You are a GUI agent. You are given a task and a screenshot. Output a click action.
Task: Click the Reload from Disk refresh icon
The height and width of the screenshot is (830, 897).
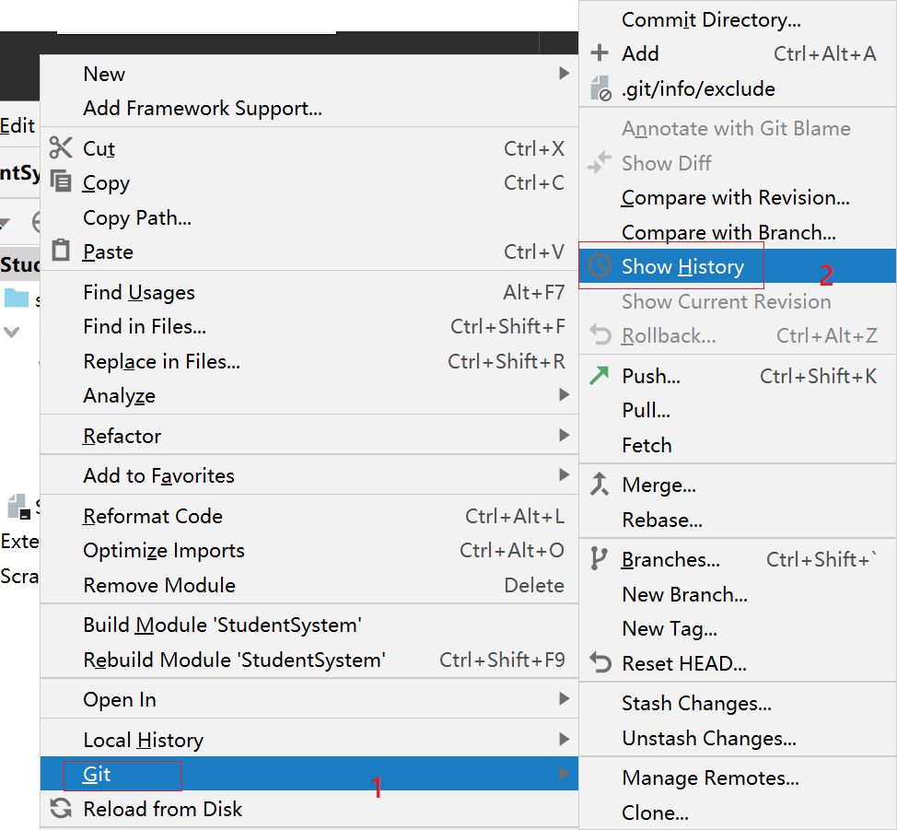click(x=61, y=809)
